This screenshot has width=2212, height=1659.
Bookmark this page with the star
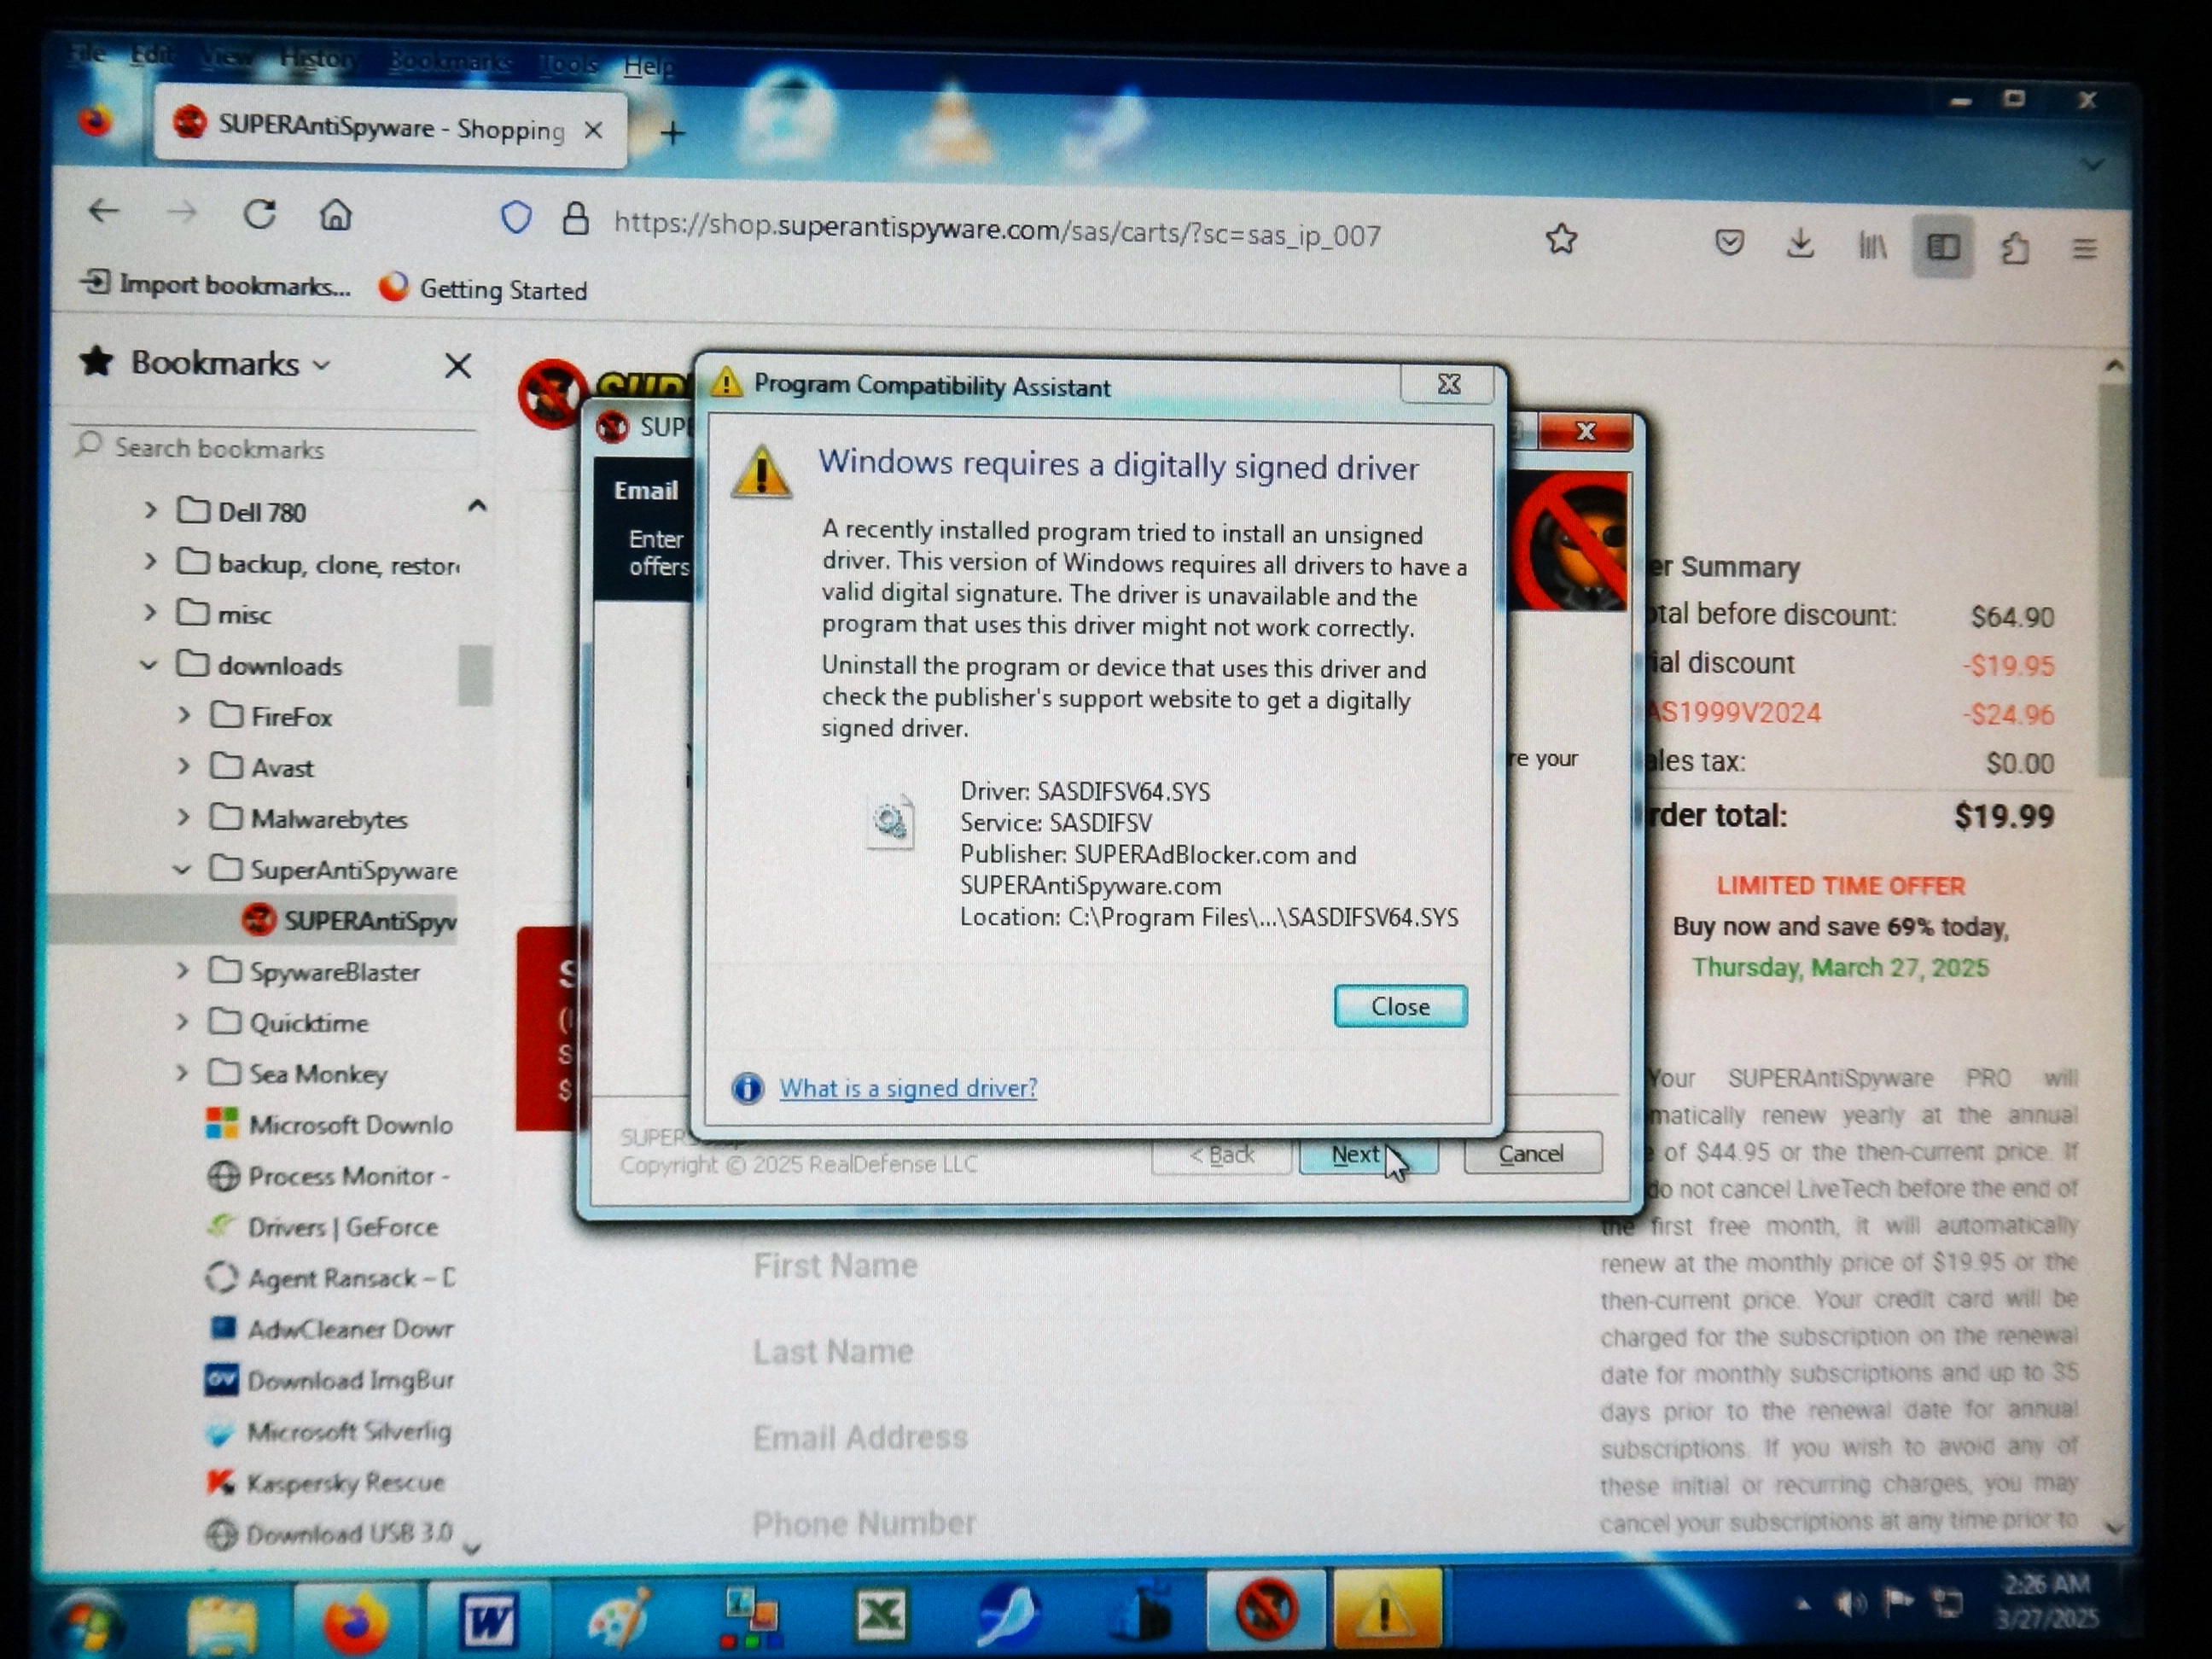tap(1561, 239)
